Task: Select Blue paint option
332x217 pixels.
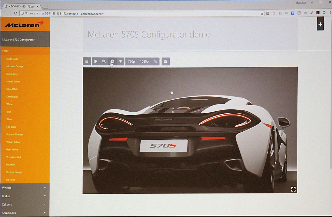Action: 9,112
